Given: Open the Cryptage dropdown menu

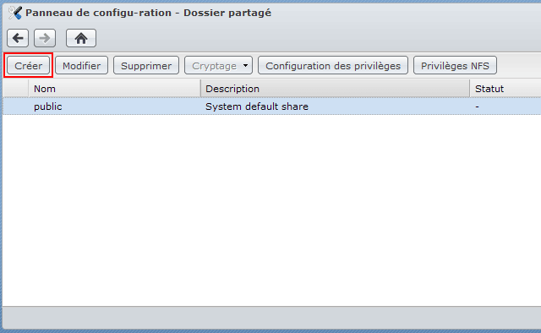Looking at the screenshot, I should tap(218, 66).
